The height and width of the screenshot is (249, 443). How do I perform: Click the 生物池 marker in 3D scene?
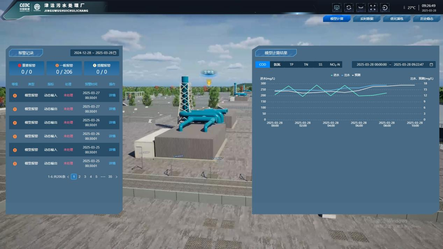click(x=209, y=73)
